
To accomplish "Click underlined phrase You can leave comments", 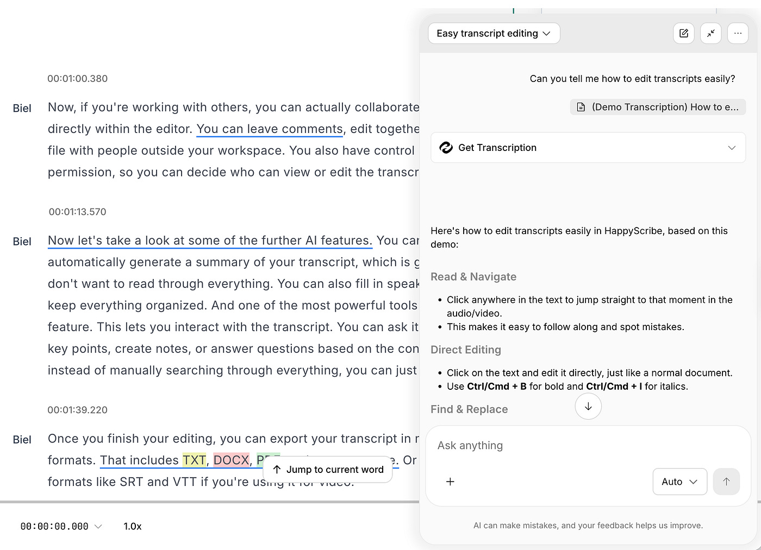I will 270,129.
